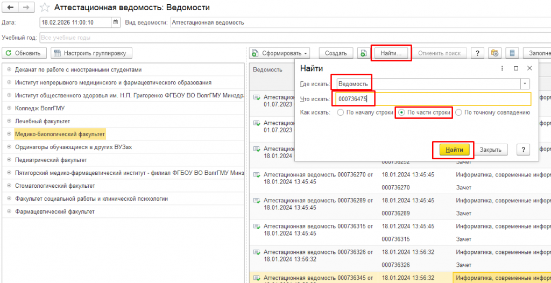Click the back navigation arrow

(x=11, y=8)
